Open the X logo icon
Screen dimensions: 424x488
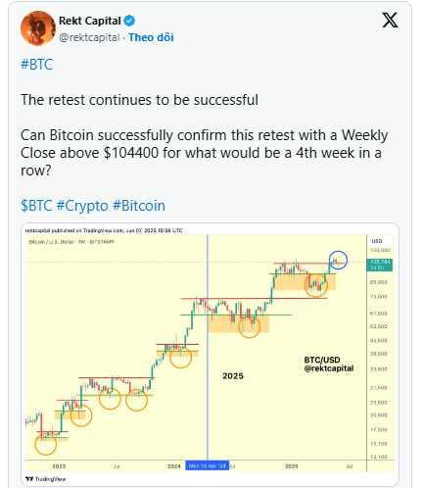point(390,21)
